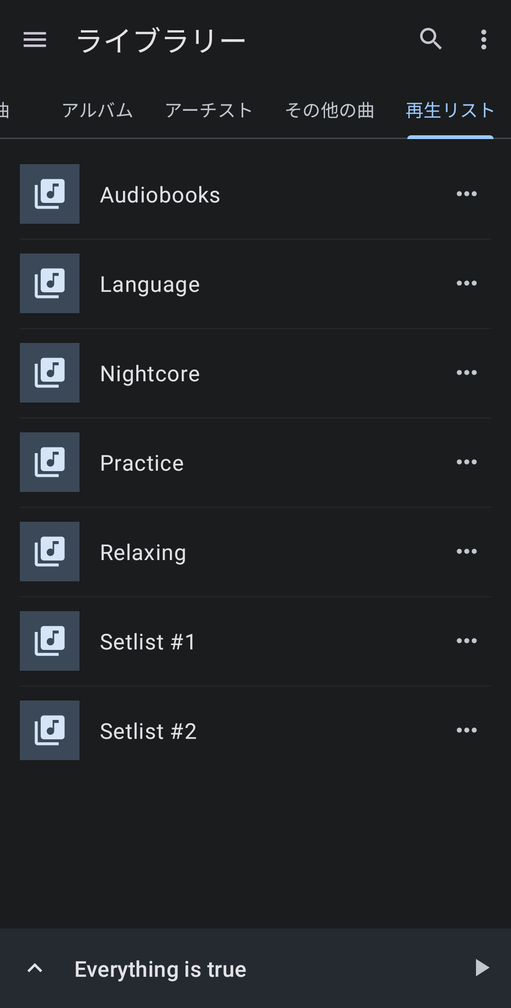Screen dimensions: 511x1008
Task: Open options for Relaxing playlist
Action: click(x=467, y=552)
